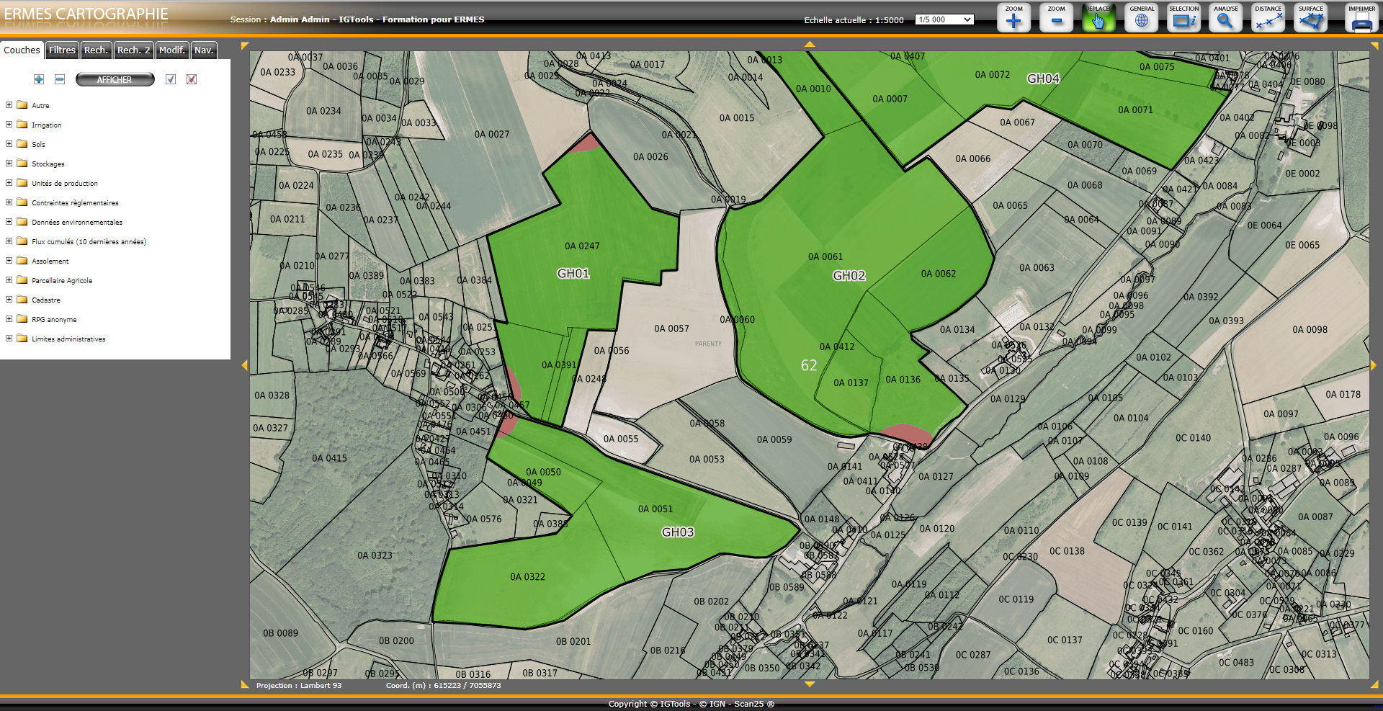Open the Nav. tab
This screenshot has width=1383, height=711.
[204, 50]
